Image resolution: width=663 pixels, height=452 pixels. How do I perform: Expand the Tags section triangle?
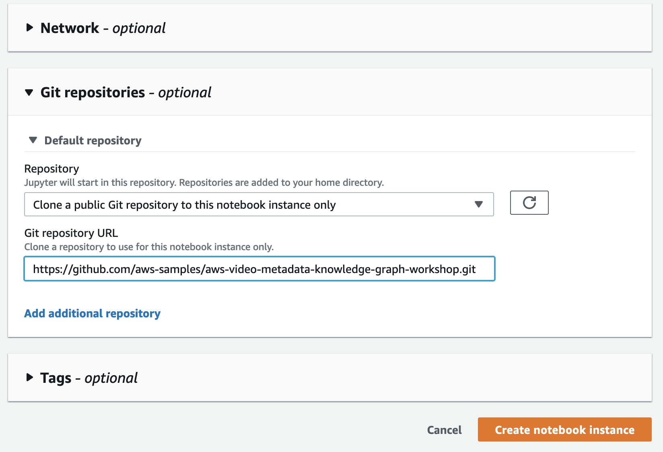click(29, 378)
